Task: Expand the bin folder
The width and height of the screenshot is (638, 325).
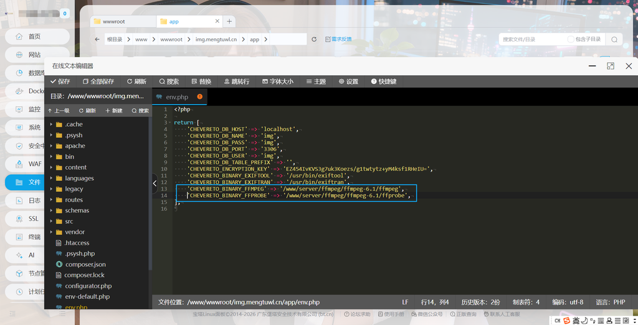Action: coord(51,157)
